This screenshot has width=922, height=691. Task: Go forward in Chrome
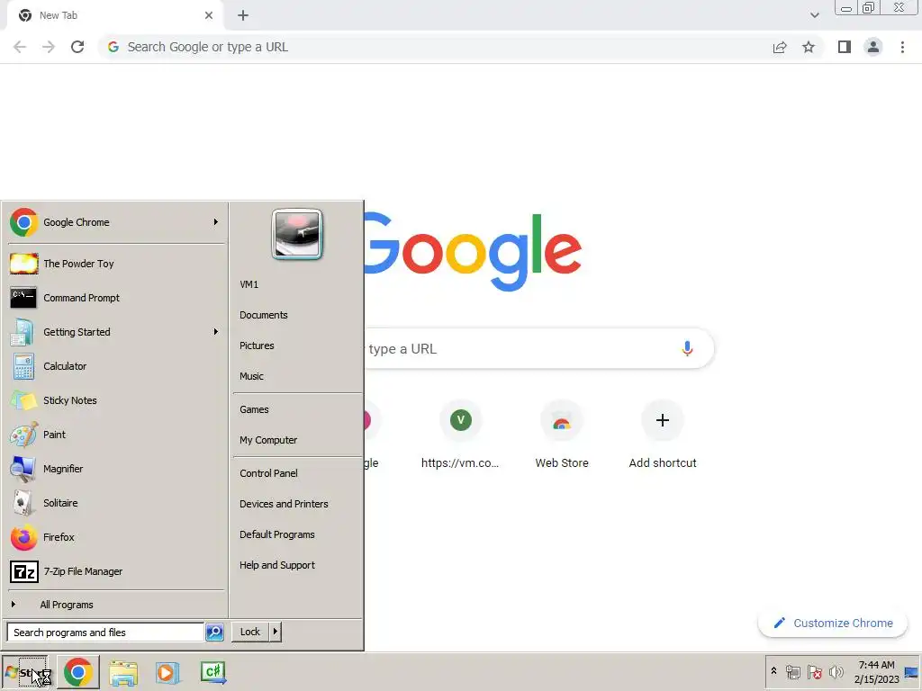click(49, 47)
